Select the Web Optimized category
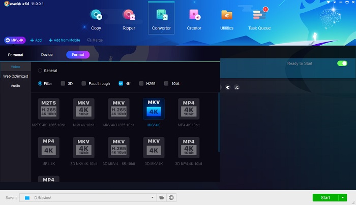Image resolution: width=356 pixels, height=205 pixels. click(x=15, y=76)
